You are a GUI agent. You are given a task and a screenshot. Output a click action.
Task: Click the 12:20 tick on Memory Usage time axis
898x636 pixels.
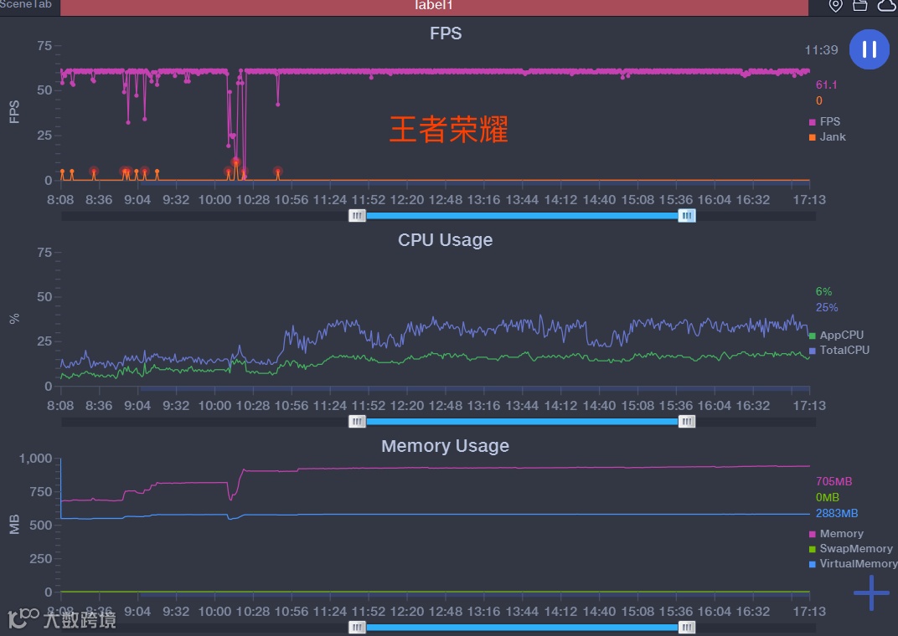(406, 612)
